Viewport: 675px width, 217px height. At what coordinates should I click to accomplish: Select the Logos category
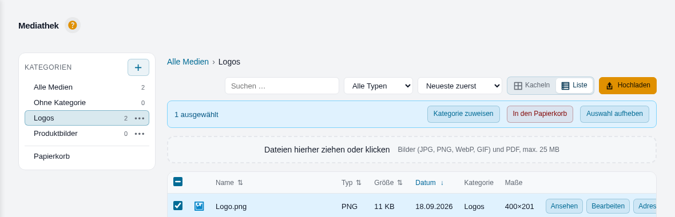click(87, 118)
